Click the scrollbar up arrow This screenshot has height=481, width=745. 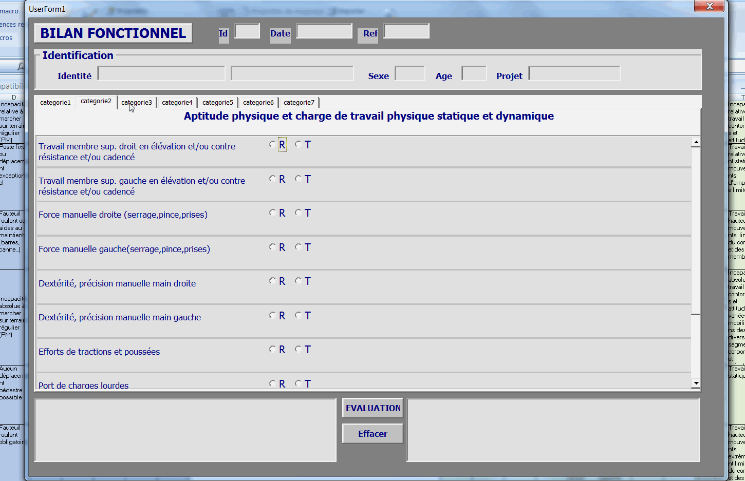click(696, 142)
